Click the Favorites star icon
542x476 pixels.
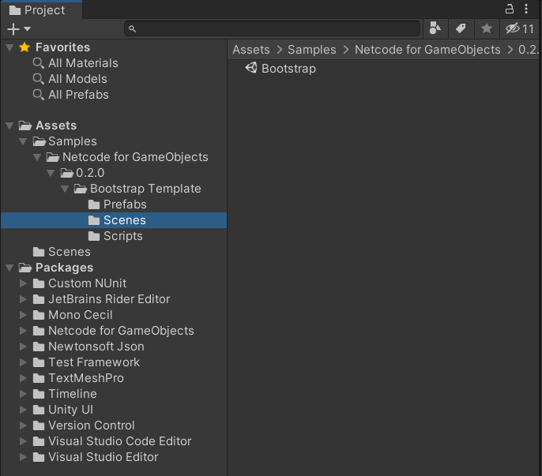(24, 47)
